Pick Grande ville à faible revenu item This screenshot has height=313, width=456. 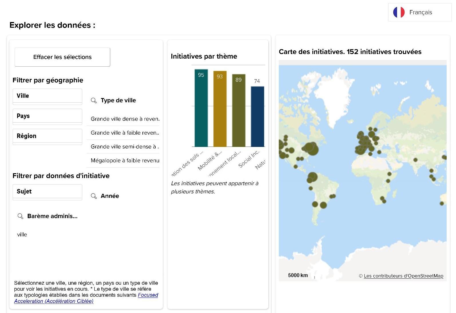click(125, 133)
